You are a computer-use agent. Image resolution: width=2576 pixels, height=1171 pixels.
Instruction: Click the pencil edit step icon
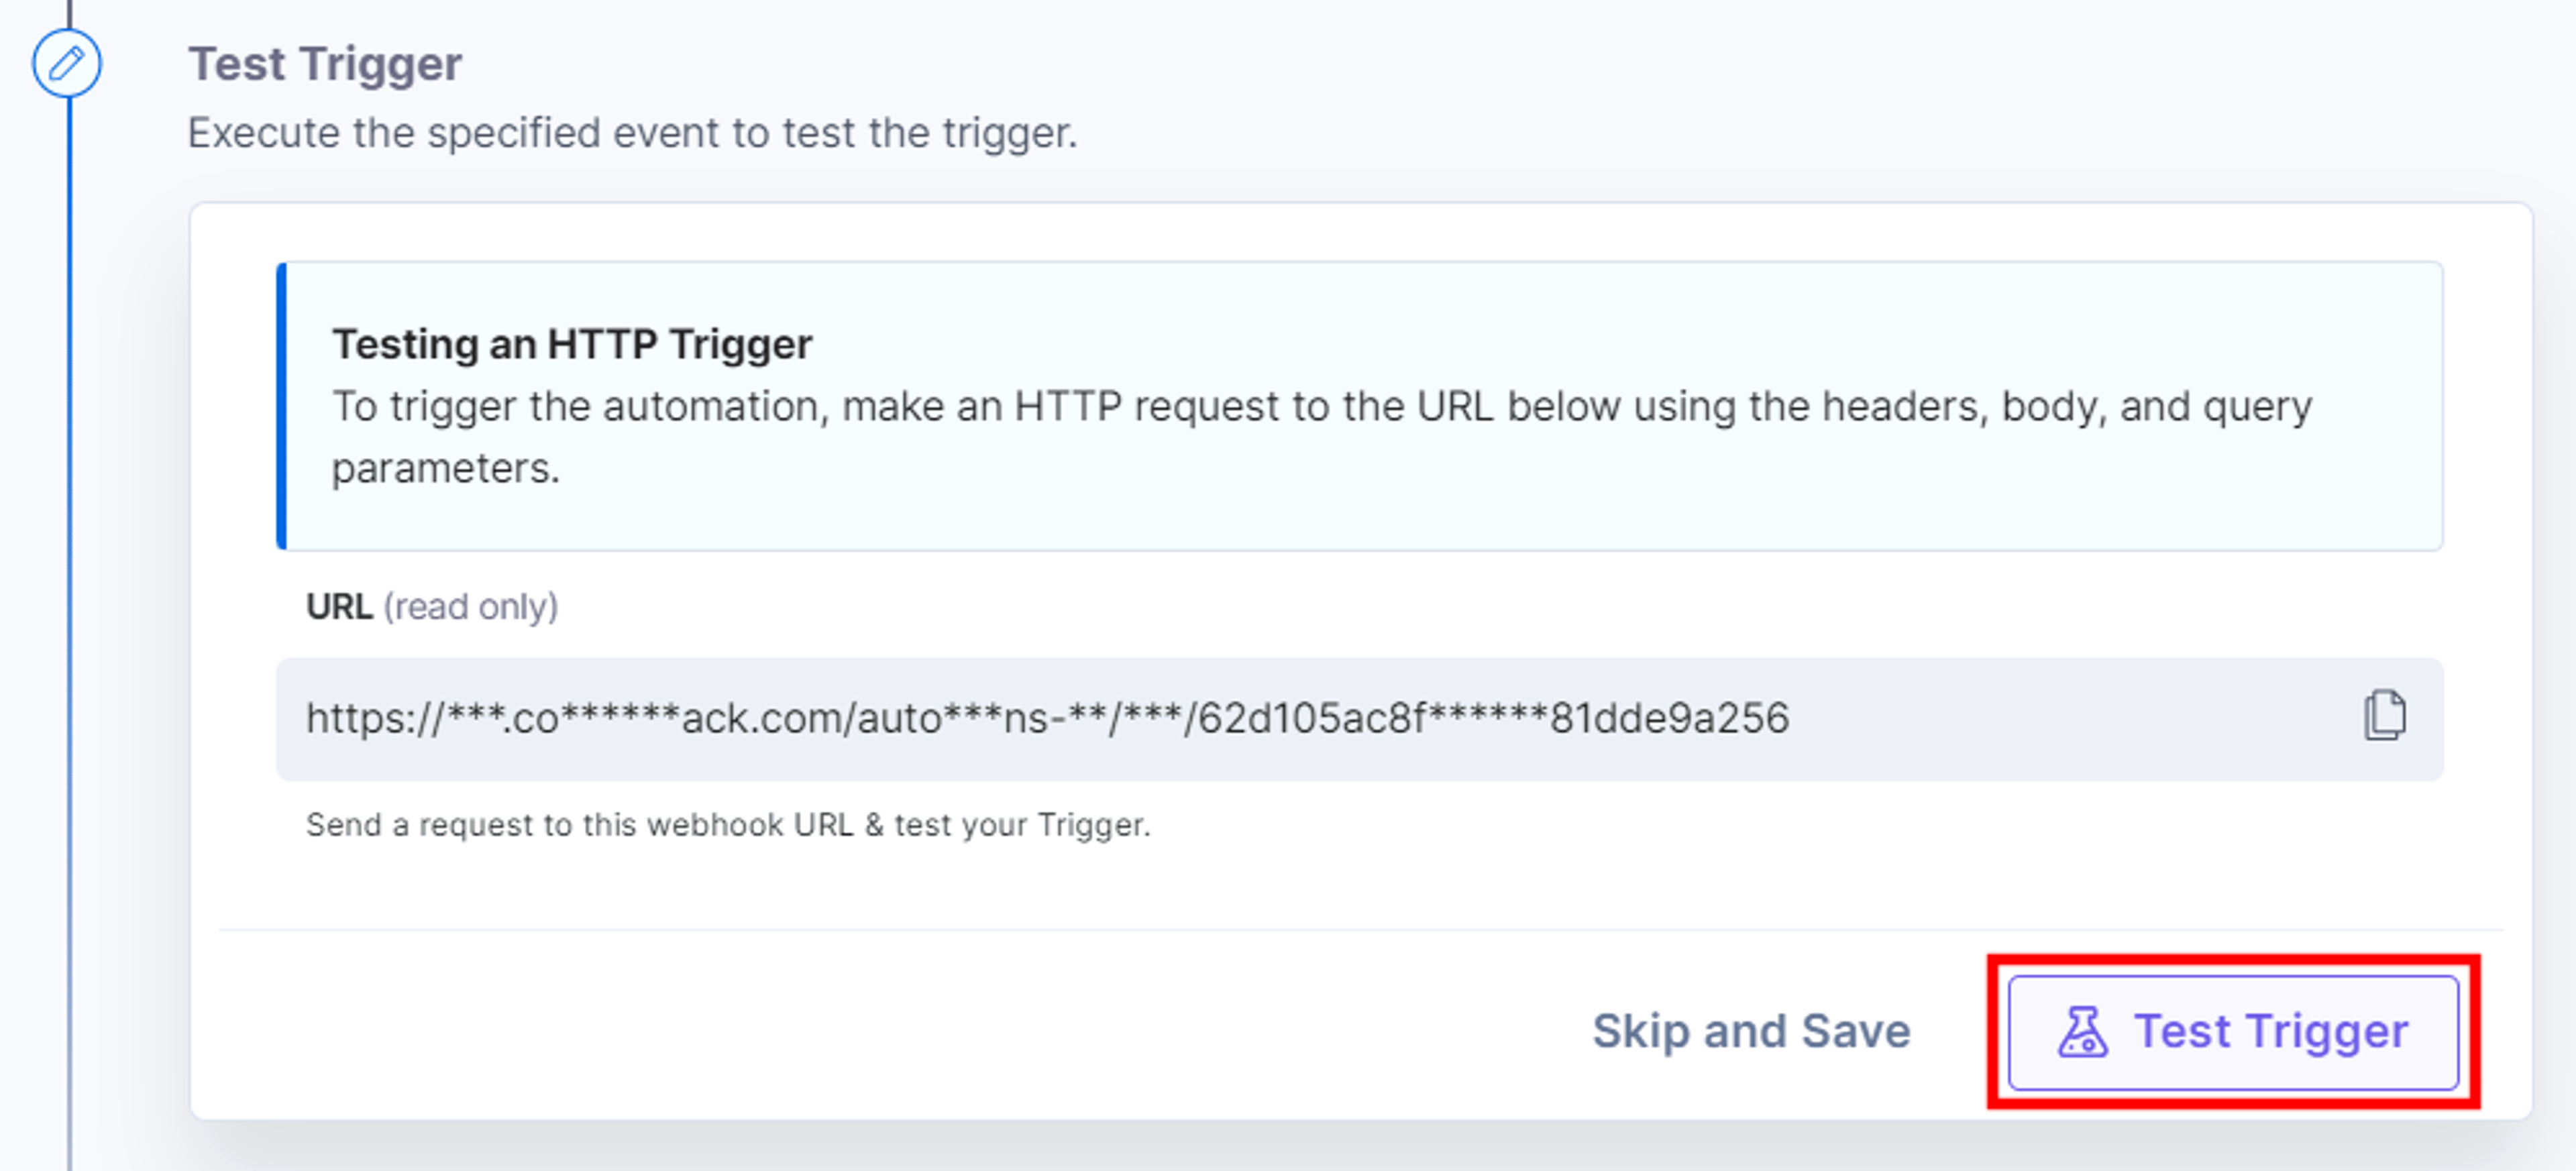[66, 64]
